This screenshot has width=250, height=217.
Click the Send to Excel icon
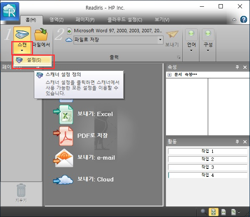pyautogui.click(x=64, y=114)
